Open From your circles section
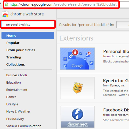 21,50
